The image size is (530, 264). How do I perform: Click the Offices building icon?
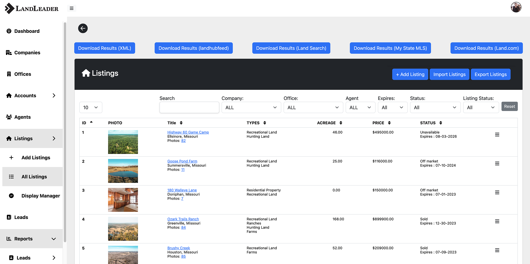coord(9,74)
